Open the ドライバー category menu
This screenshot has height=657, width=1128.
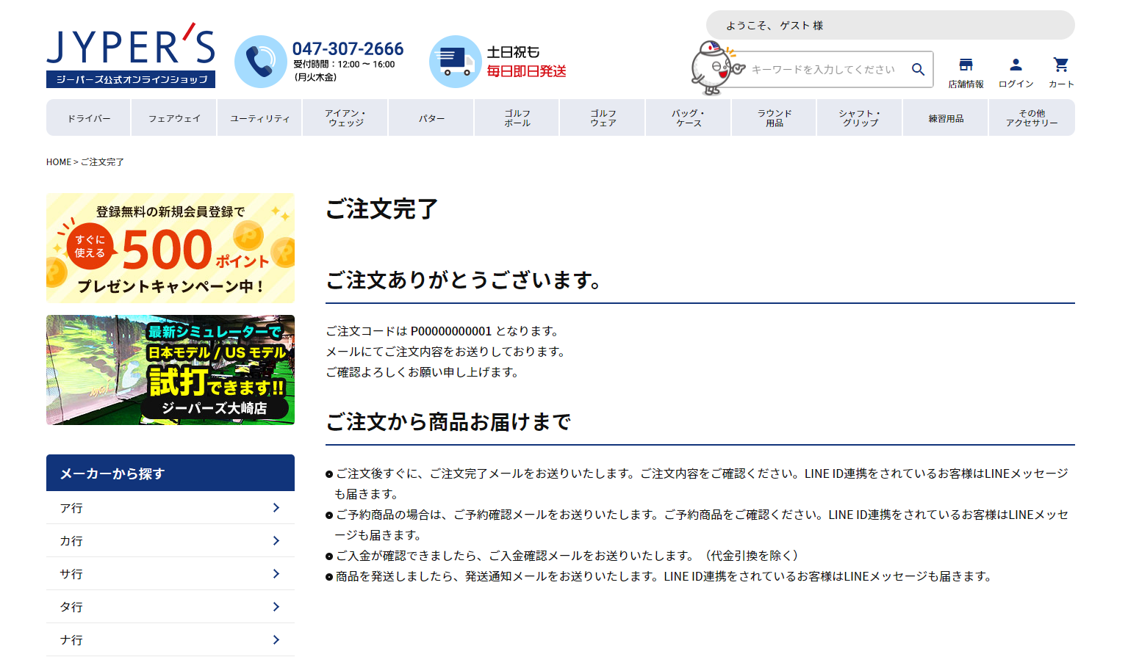pos(89,118)
